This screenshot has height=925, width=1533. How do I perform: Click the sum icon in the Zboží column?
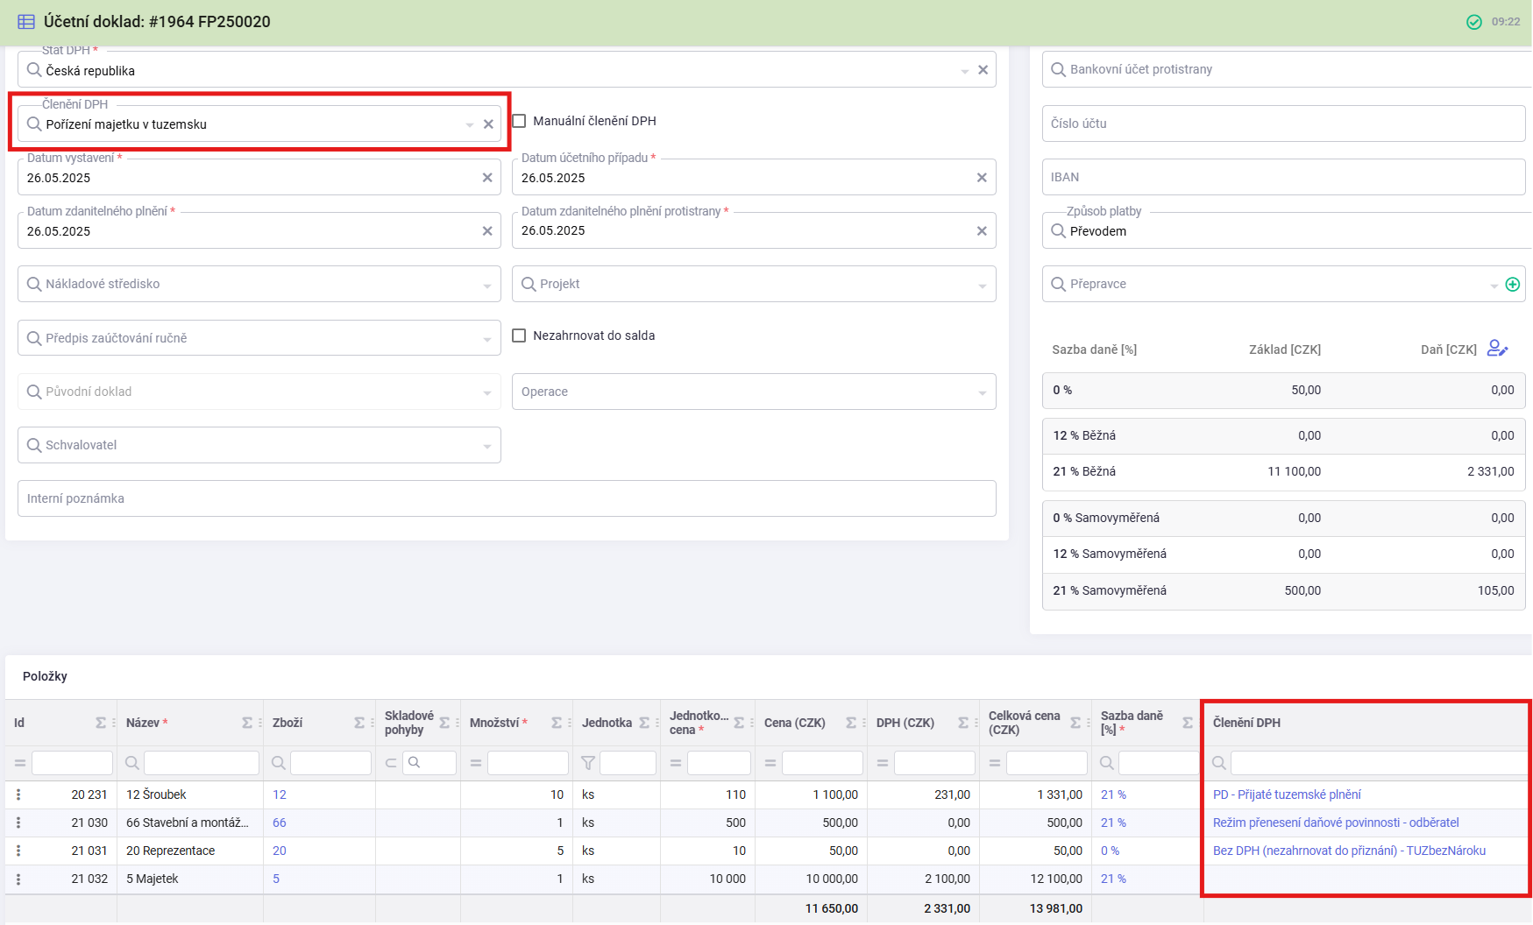click(x=359, y=723)
